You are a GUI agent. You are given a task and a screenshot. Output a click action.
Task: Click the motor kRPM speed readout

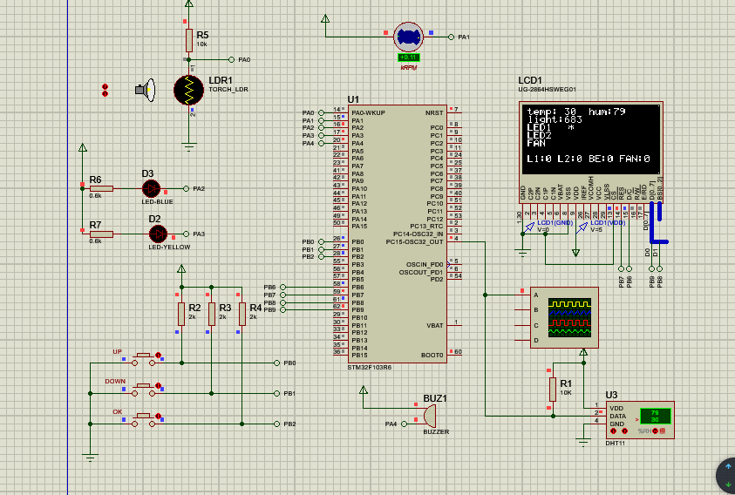click(x=408, y=58)
